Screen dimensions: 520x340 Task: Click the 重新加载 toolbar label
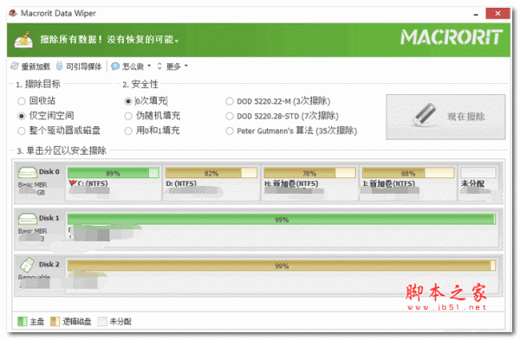(36, 67)
